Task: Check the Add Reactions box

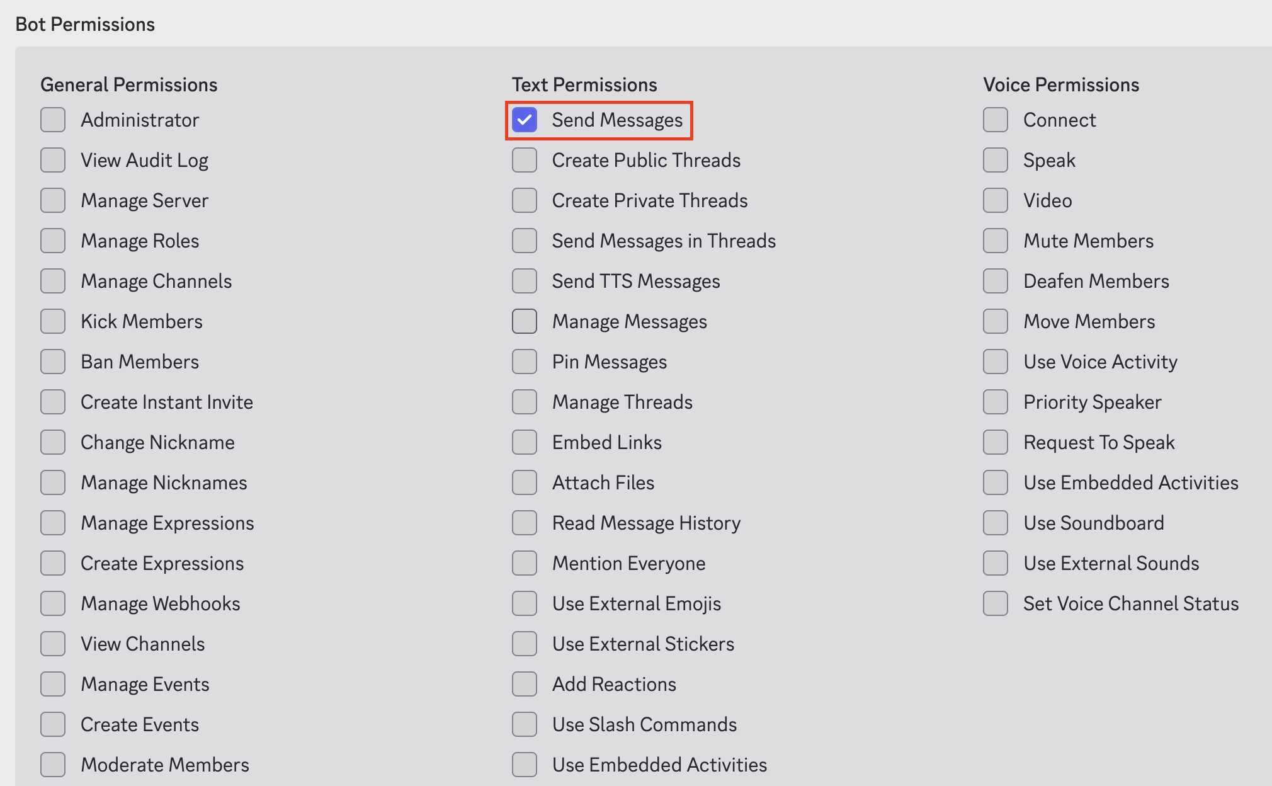Action: 525,684
